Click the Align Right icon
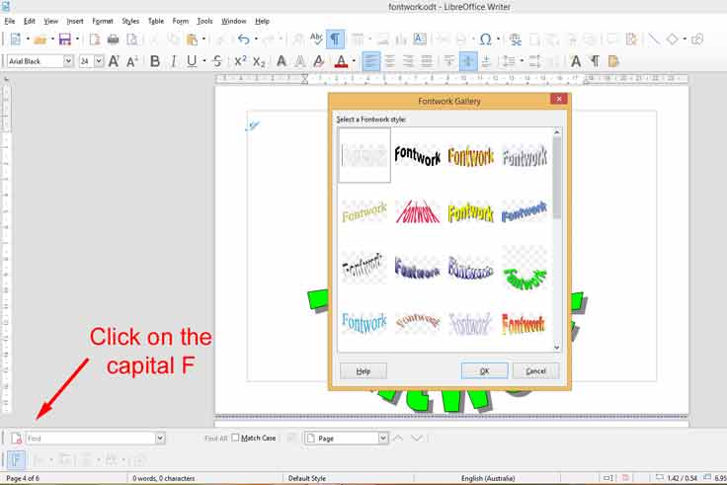The image size is (727, 485). (408, 61)
